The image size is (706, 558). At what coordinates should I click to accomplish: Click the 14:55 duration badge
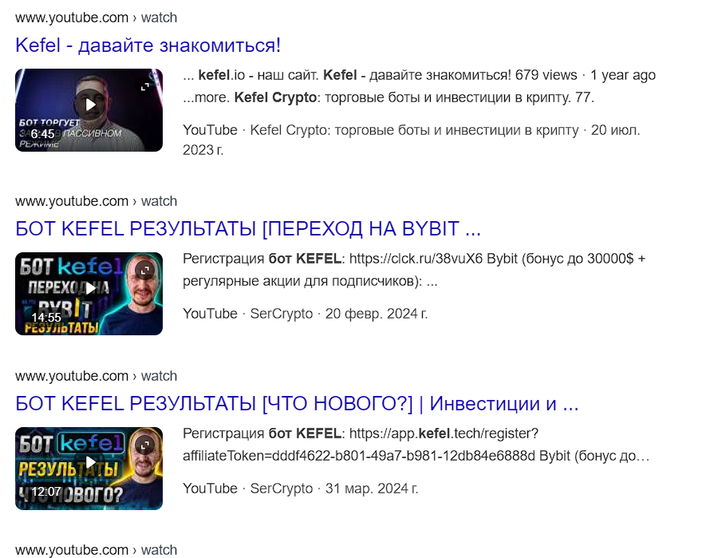(x=46, y=317)
